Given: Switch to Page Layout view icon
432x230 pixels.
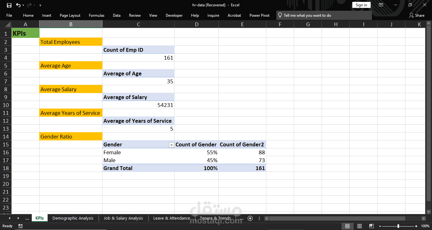Looking at the screenshot, I should (360, 226).
